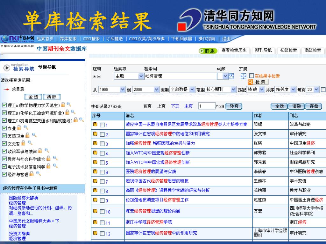Viewport: 326px width, 244px height.
Task: Click the yellow document icon in row 12
Action: coord(95,233)
